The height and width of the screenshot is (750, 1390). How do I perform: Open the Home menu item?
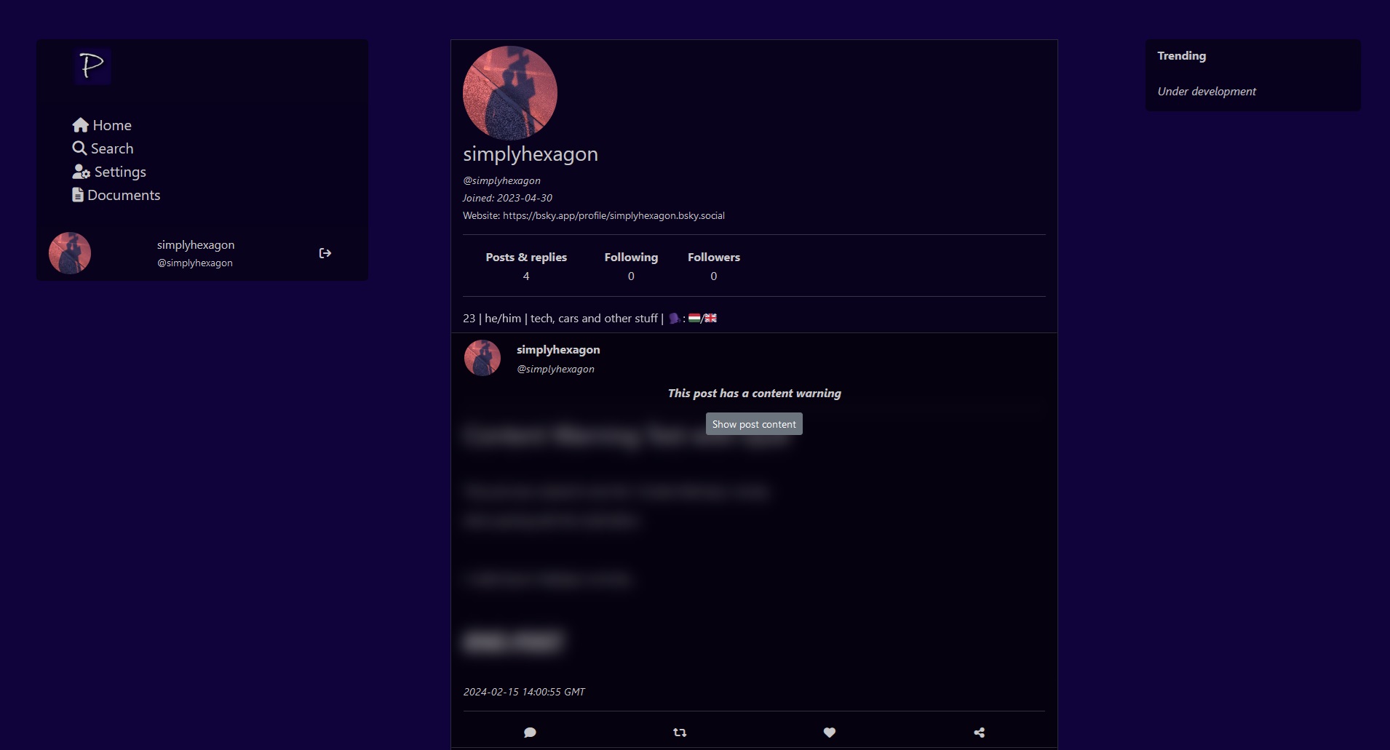coord(112,125)
